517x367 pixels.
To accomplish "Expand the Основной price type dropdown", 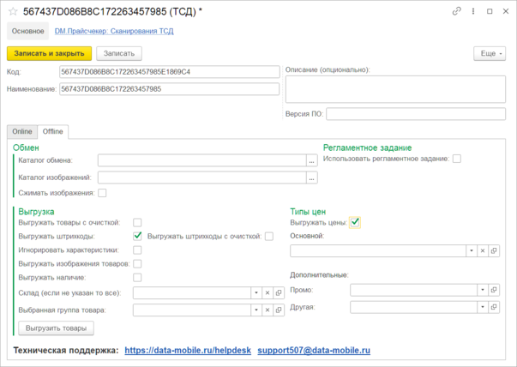I will pos(472,251).
